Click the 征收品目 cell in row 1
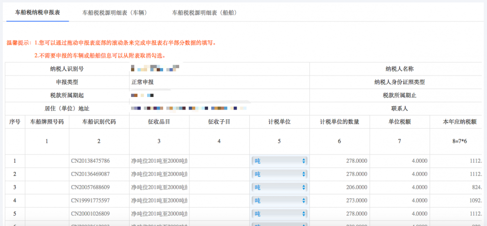Viewport: 487px width, 226px height. [x=159, y=161]
